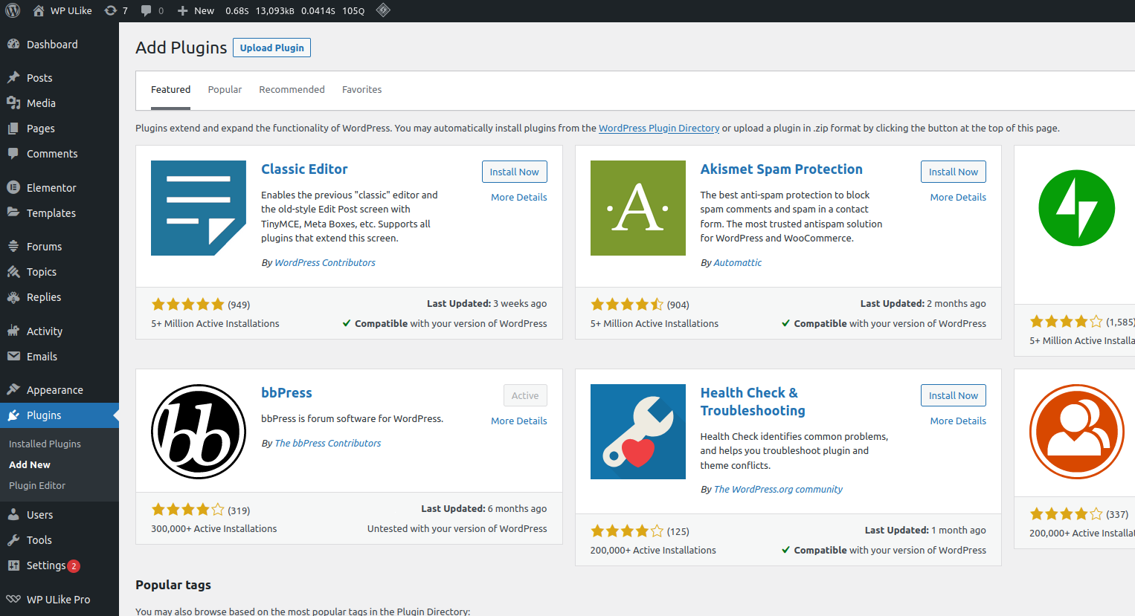Viewport: 1135px width, 616px height.
Task: Open Pages in the sidebar
Action: click(x=60, y=128)
